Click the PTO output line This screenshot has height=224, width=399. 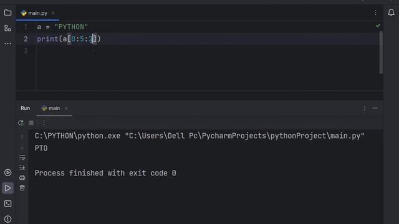pos(41,148)
